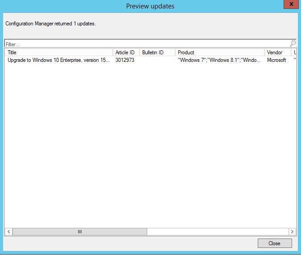Click the Product cell listing Windows 7
301x255 pixels.
pos(219,60)
